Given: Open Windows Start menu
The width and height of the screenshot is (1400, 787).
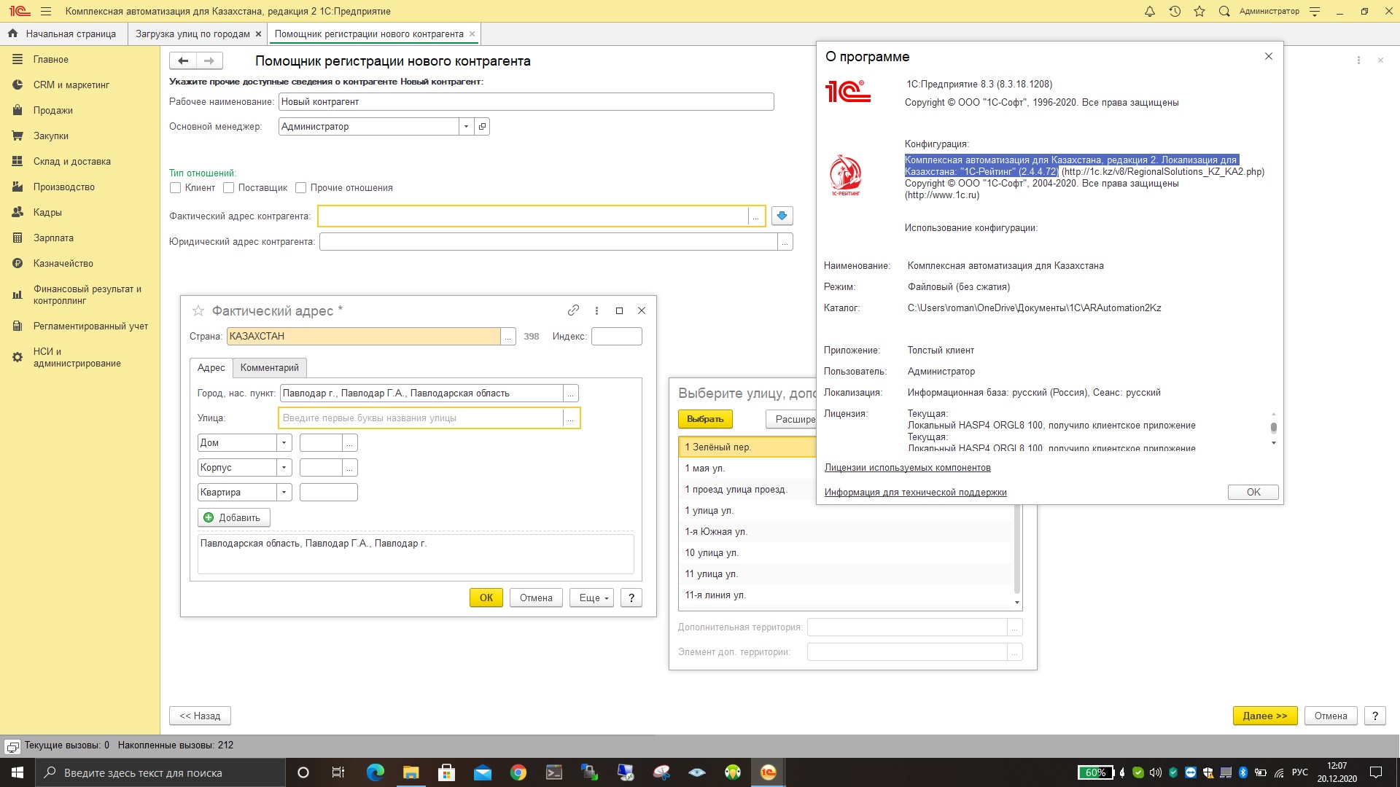Looking at the screenshot, I should click(x=17, y=772).
